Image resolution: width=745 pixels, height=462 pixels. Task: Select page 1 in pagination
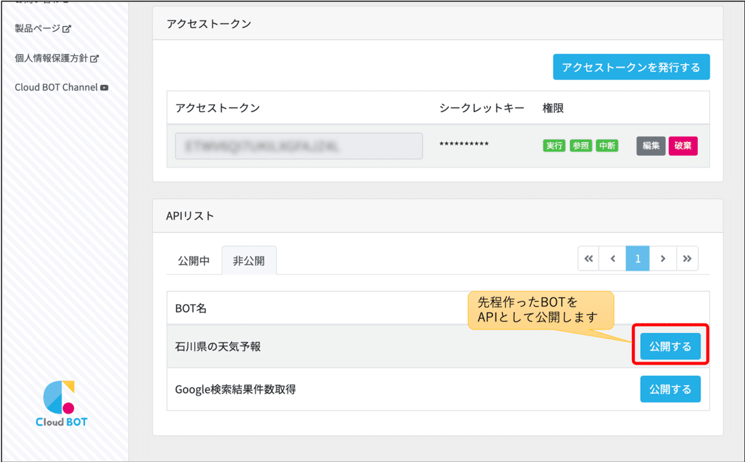pos(638,259)
